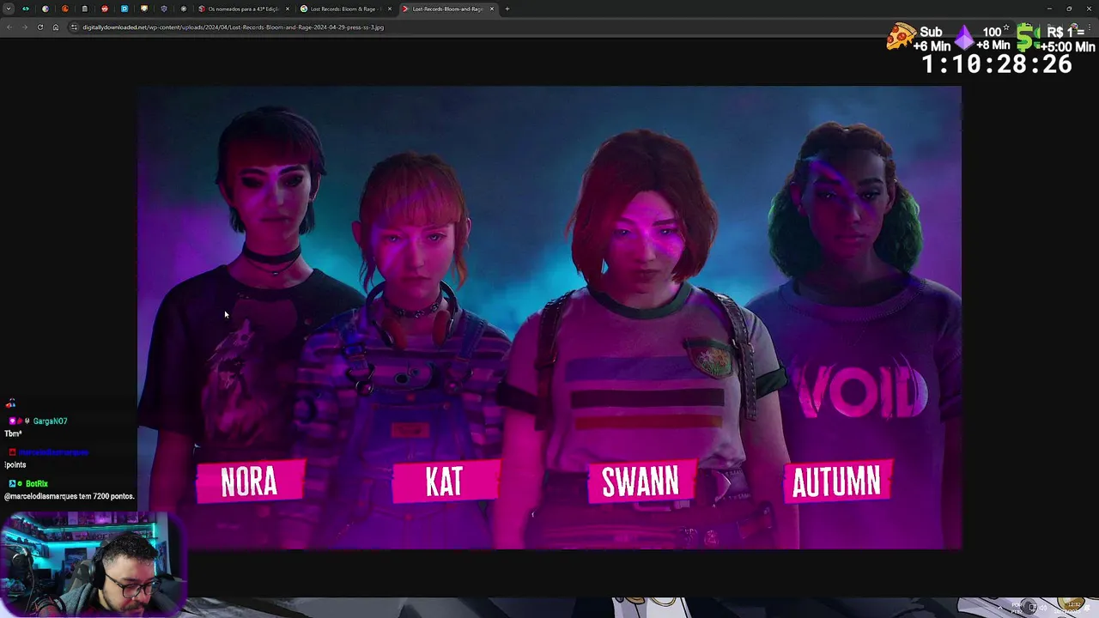Switch to the first pinned tab with green icon
Viewport: 1099px width, 618px height.
(x=26, y=9)
